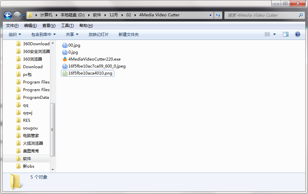Go back with the Back arrow button

tap(8, 15)
